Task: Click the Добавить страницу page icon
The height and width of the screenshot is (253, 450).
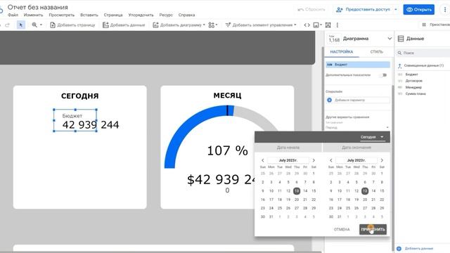Action: (x=53, y=25)
